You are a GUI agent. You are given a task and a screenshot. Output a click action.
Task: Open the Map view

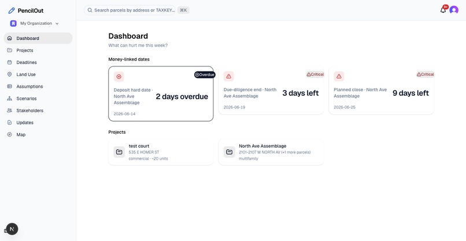(x=38, y=134)
